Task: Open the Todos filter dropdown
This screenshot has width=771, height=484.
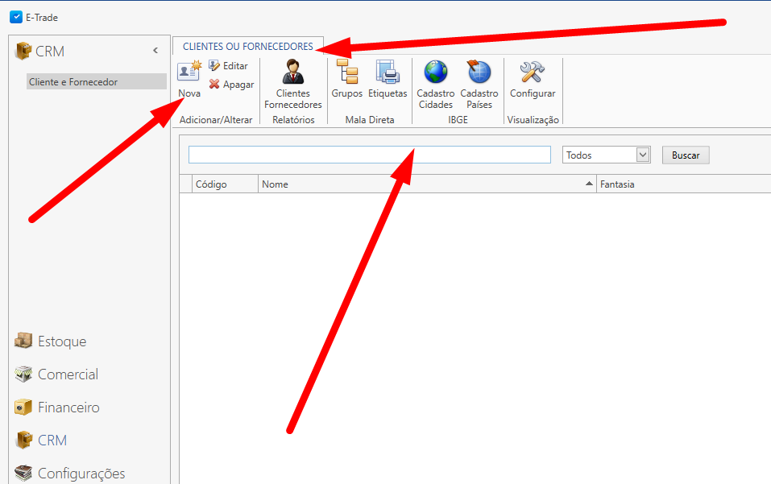Action: click(x=642, y=155)
